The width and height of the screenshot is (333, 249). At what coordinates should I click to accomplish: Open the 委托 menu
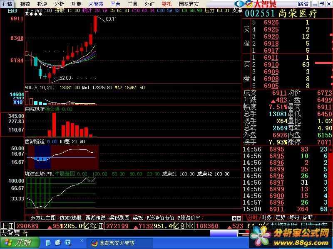click(166, 4)
